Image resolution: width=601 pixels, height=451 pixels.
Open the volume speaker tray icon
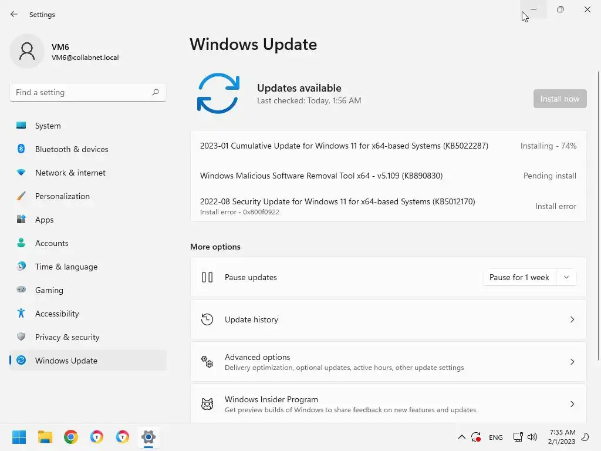point(532,437)
